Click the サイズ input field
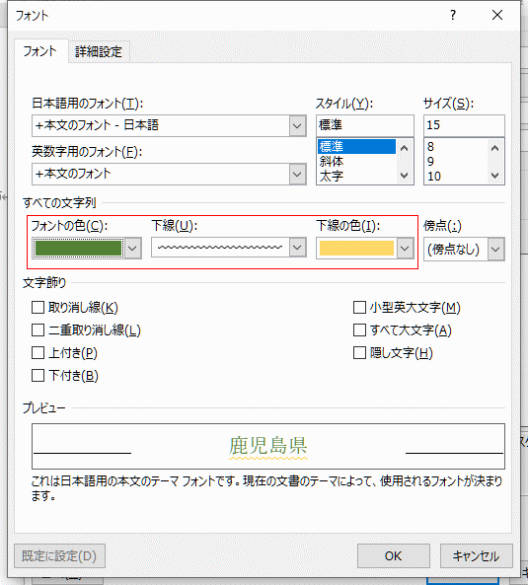Viewport: 528px width, 585px height. point(464,125)
